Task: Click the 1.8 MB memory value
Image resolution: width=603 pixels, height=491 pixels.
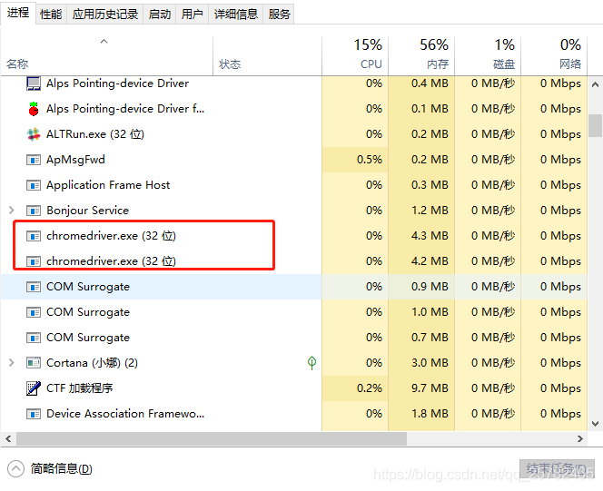Action: click(x=430, y=414)
